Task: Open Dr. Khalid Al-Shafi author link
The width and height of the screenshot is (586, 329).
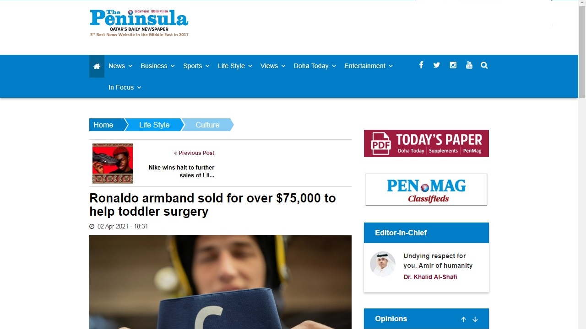Action: (430, 277)
